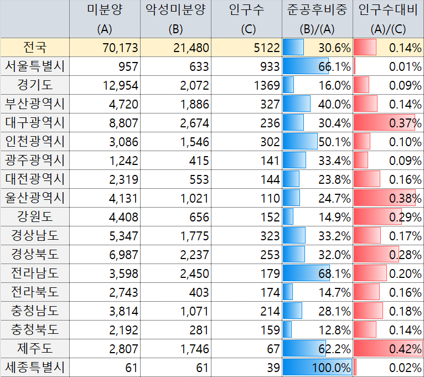Viewport: 424px width, 377px height.
Task: Click the 전라북도 row label
Action: click(x=35, y=292)
